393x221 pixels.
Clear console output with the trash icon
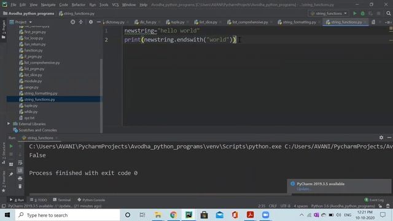pyautogui.click(x=20, y=187)
